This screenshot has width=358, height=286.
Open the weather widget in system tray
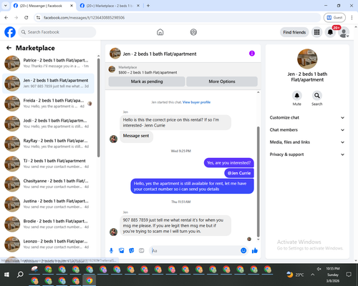point(295,275)
